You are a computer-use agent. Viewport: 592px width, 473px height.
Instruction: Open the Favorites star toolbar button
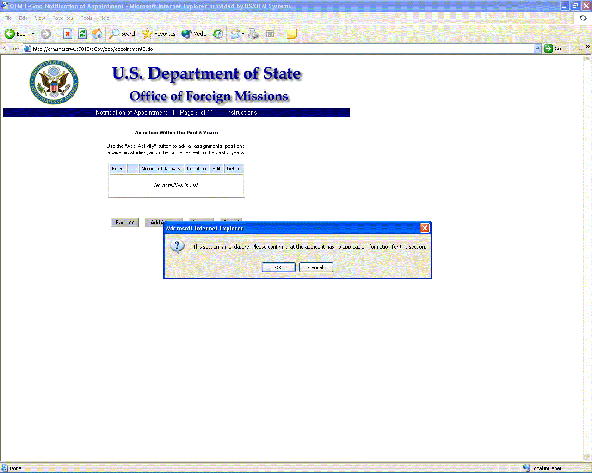(159, 34)
